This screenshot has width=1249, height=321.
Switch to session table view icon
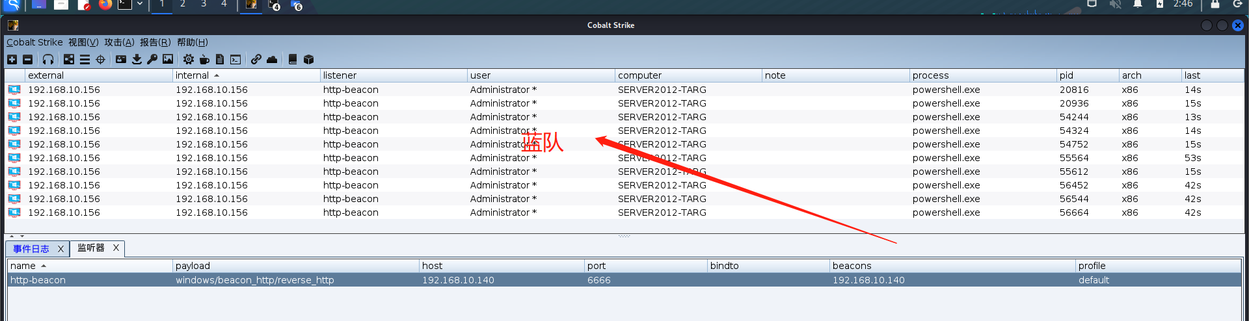pos(85,60)
